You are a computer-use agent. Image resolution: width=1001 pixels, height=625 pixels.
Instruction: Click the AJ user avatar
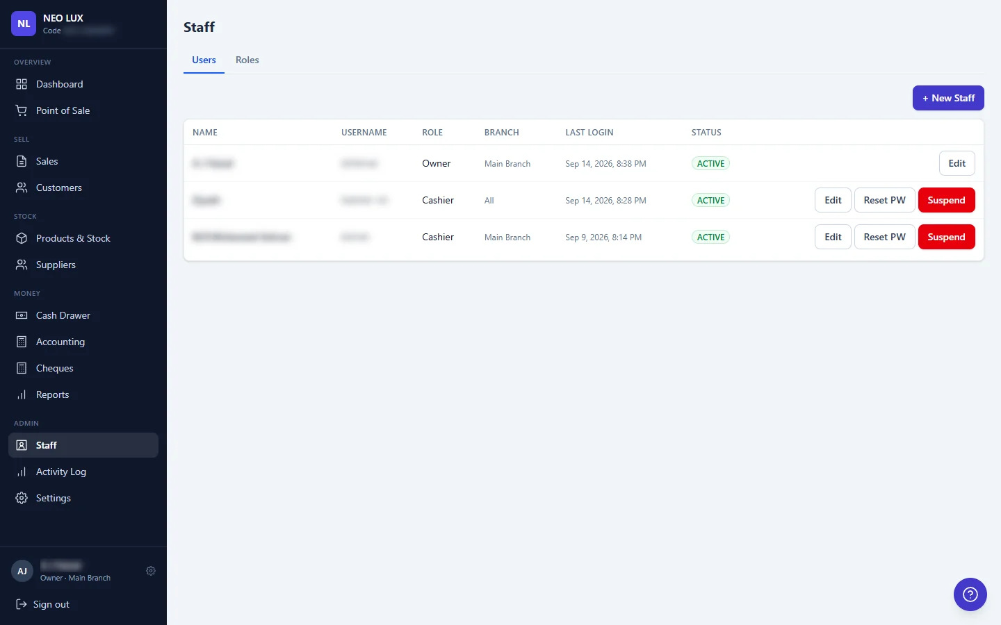[x=22, y=571]
